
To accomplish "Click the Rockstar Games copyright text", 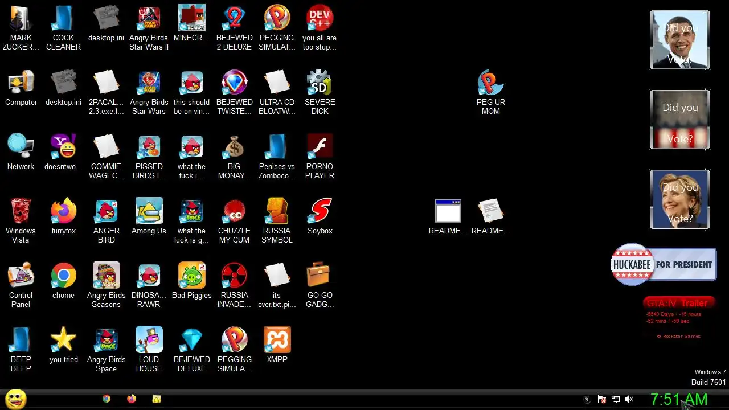I will (x=679, y=336).
